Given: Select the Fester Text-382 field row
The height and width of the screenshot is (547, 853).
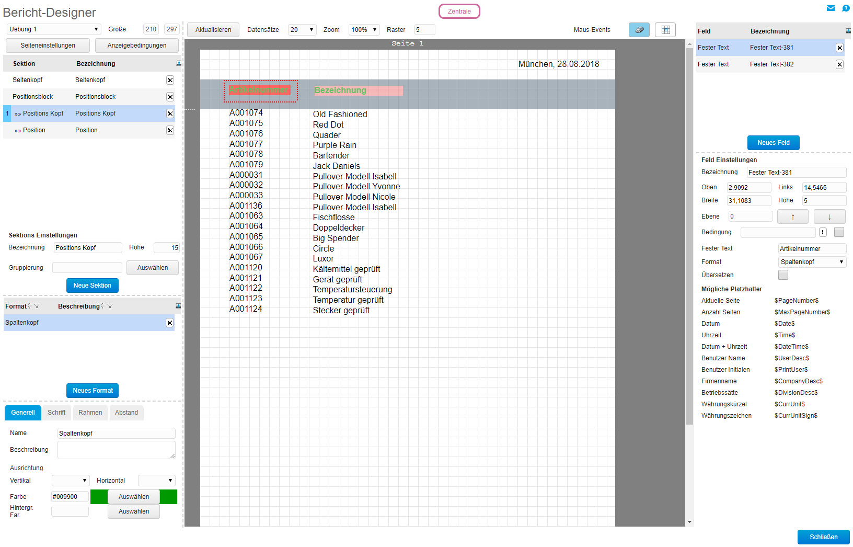Looking at the screenshot, I should [x=770, y=64].
